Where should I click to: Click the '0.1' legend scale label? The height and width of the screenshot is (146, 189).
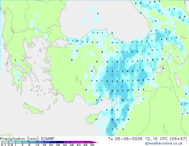tap(3, 145)
